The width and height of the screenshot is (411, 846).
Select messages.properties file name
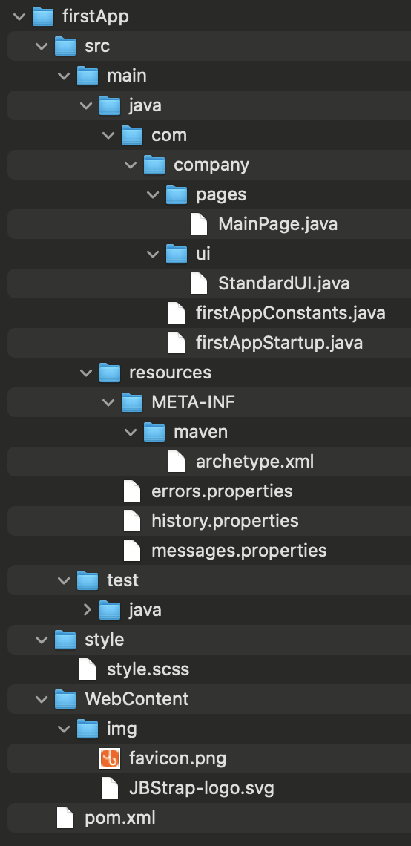pos(239,551)
